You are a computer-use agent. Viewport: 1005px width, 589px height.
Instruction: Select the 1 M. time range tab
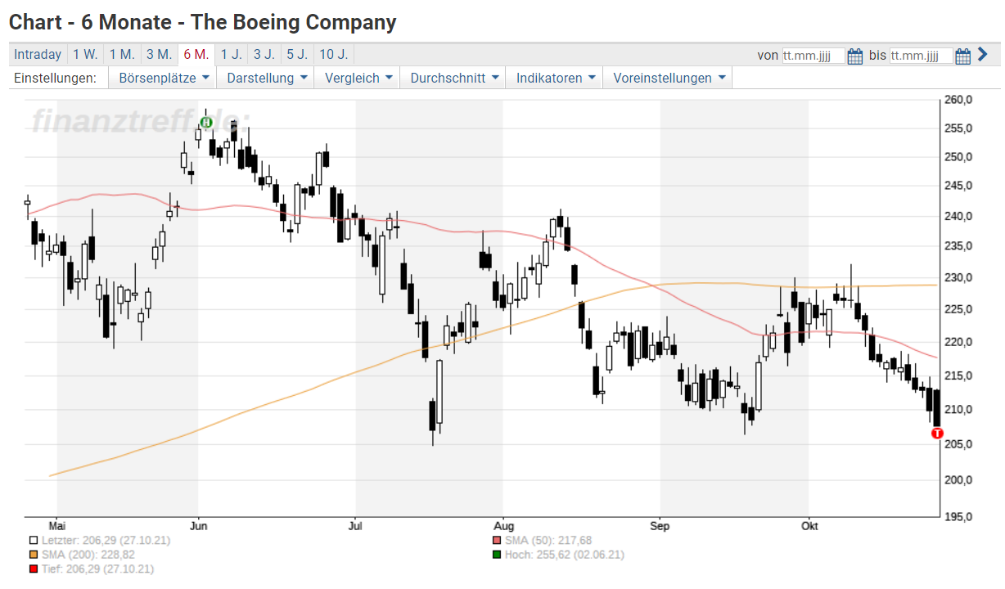[x=122, y=55]
